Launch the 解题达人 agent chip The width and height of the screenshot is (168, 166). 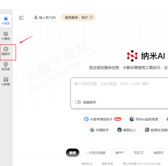(x=127, y=130)
